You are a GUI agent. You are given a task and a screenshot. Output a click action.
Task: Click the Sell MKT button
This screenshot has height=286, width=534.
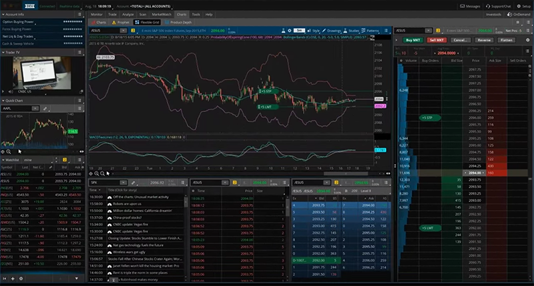pyautogui.click(x=437, y=40)
